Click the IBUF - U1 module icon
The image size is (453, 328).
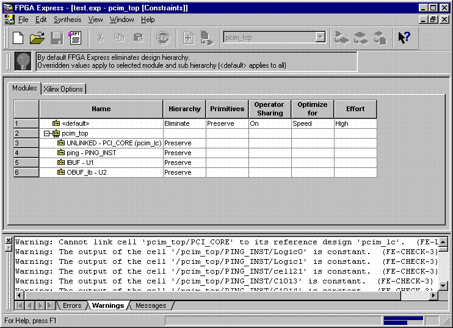[x=61, y=162]
